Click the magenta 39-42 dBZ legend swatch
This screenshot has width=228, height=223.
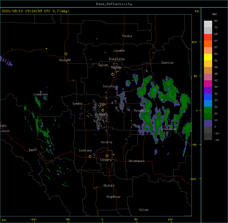point(208,83)
